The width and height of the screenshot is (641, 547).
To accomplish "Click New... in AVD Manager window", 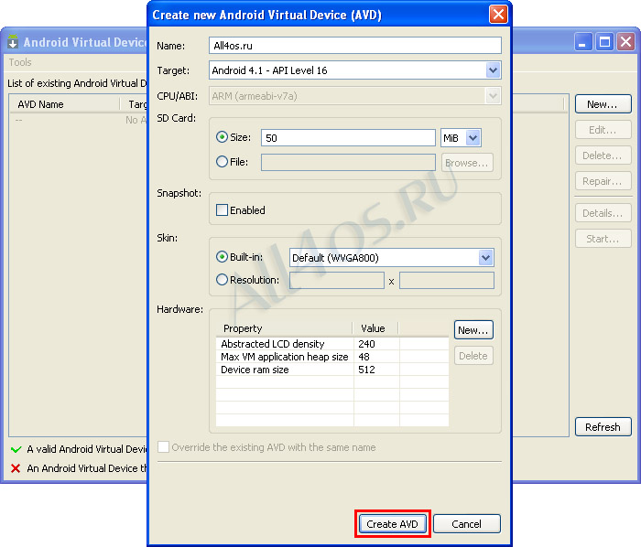I will click(603, 104).
